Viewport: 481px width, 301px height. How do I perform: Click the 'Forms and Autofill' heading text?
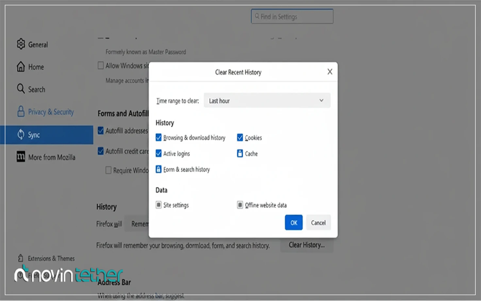click(x=123, y=113)
